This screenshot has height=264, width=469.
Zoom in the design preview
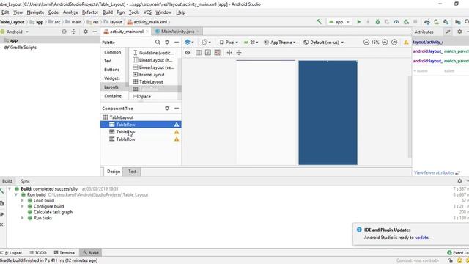point(385,43)
